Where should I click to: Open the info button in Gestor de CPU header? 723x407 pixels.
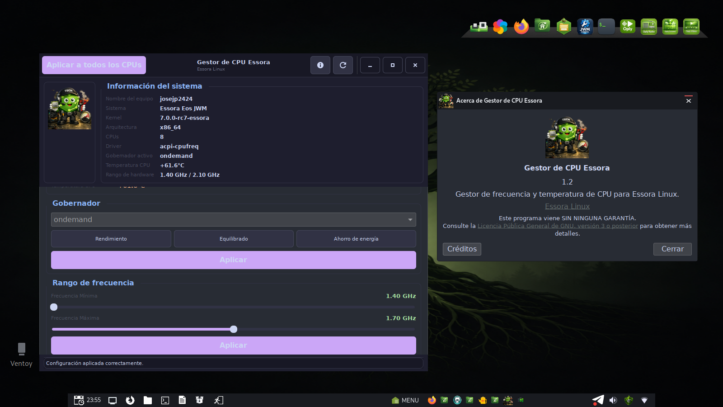pyautogui.click(x=320, y=65)
